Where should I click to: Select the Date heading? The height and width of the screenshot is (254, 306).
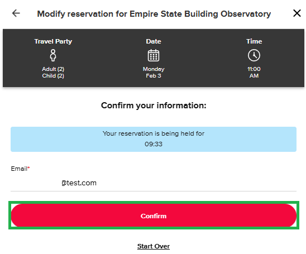(154, 41)
